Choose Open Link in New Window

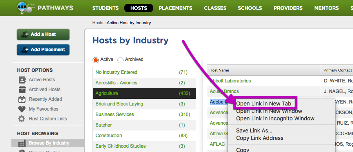(269, 111)
